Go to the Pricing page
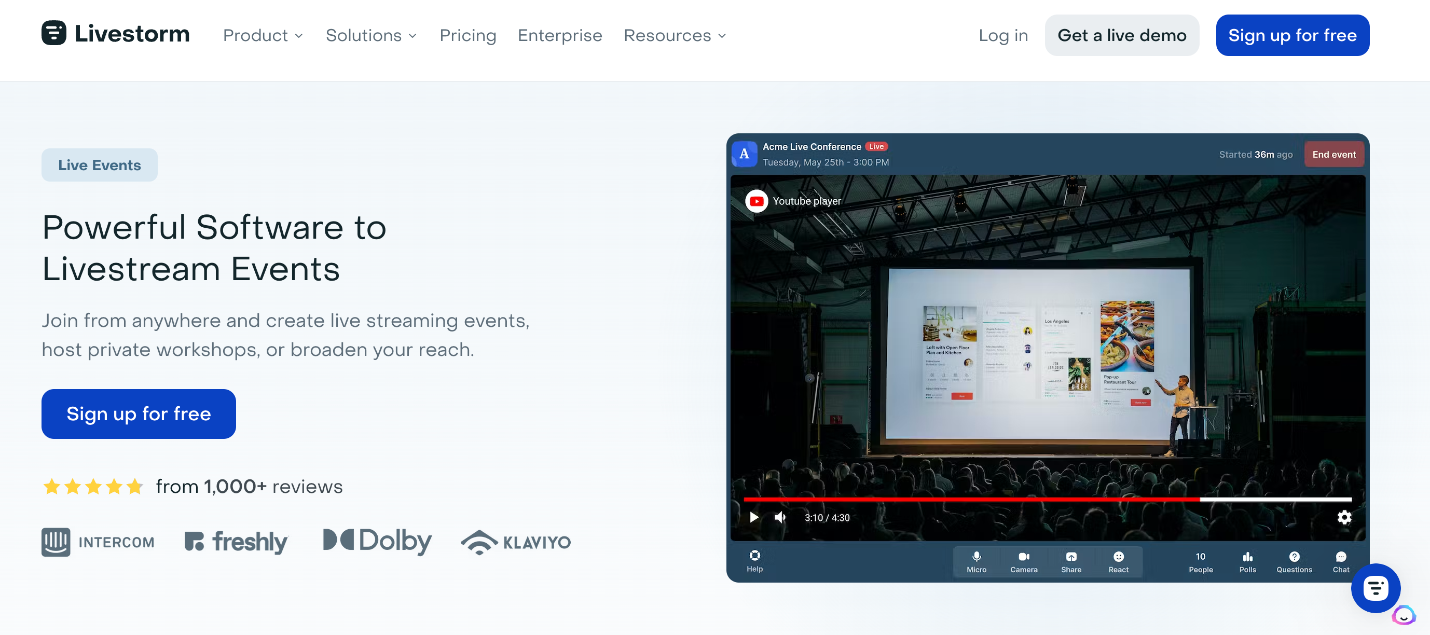Image resolution: width=1430 pixels, height=635 pixels. pos(468,35)
